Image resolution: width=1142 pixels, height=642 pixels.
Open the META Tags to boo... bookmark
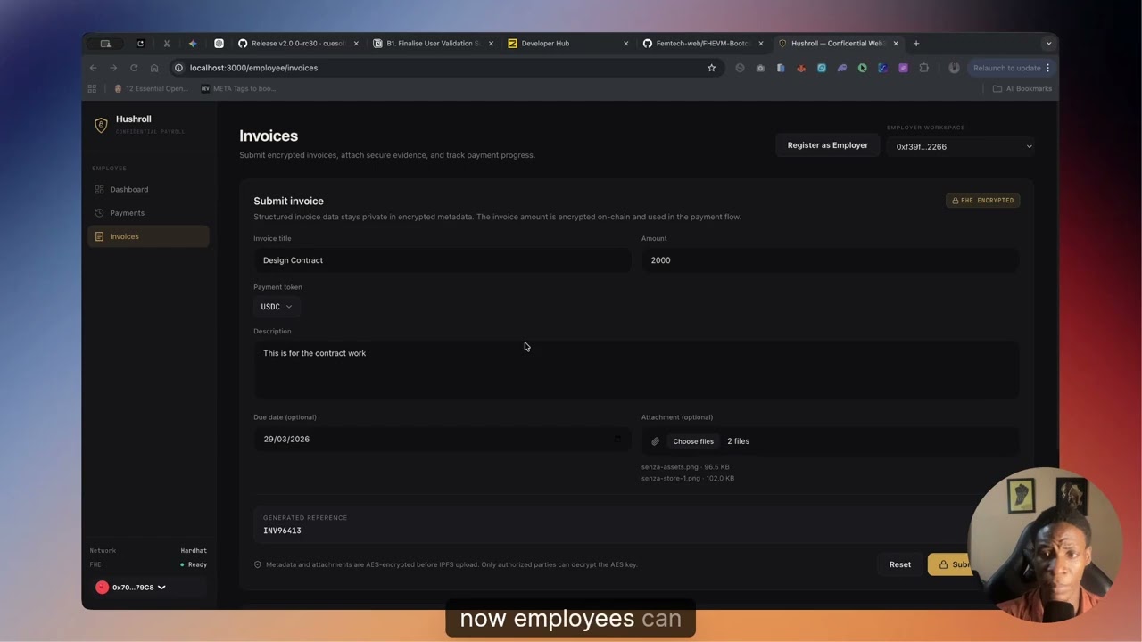[x=238, y=88]
